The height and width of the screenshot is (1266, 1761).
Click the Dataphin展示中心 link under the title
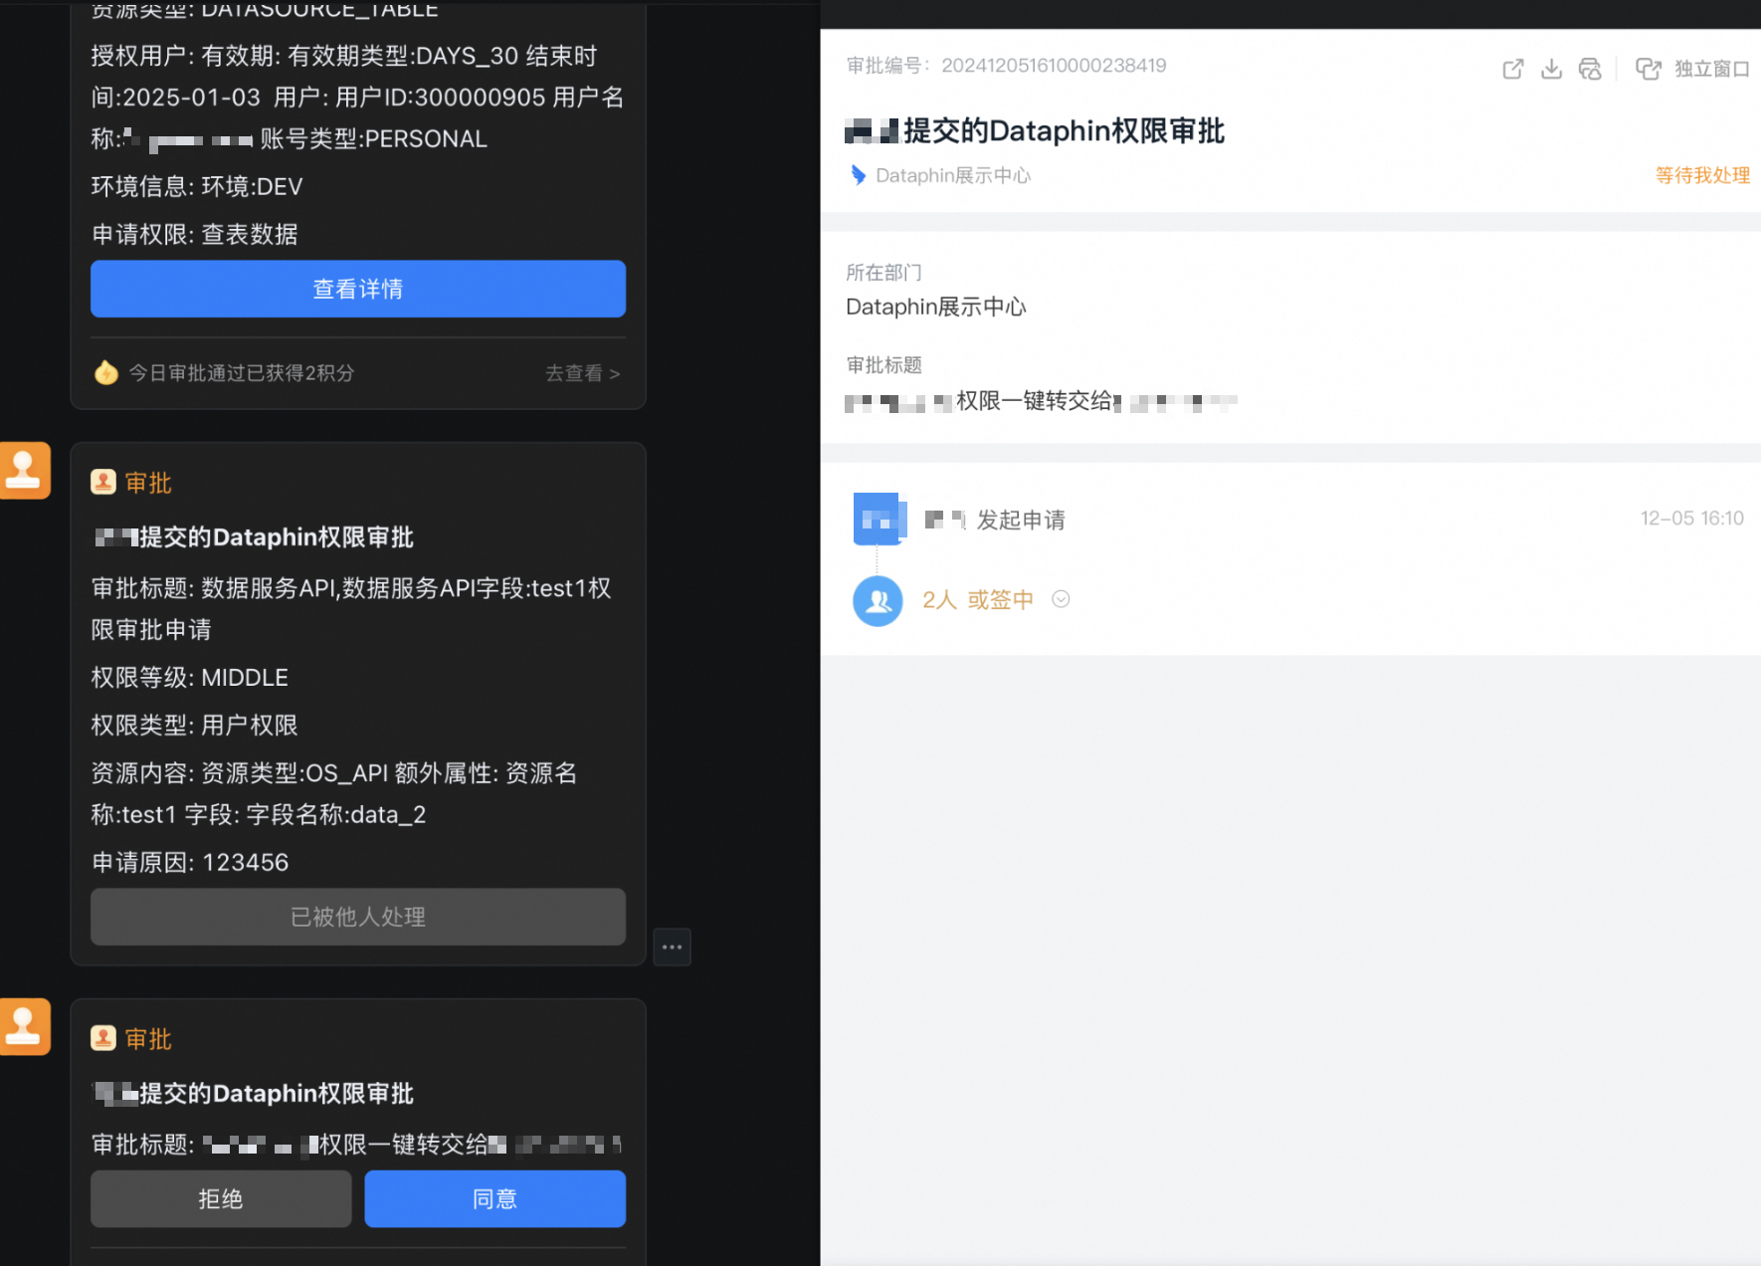click(953, 175)
